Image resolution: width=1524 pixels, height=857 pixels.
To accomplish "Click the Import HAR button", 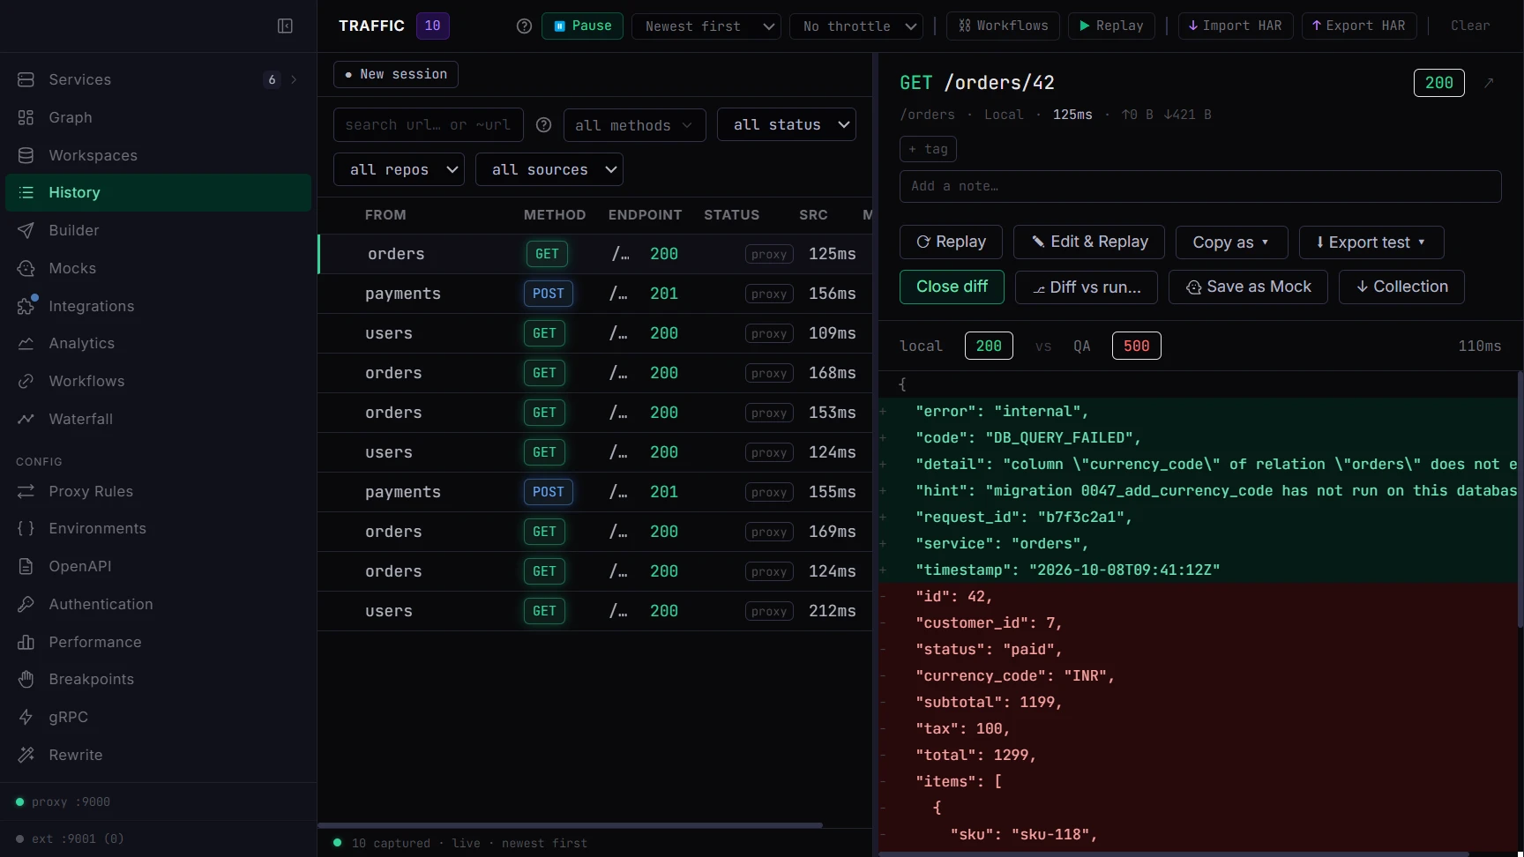I will pyautogui.click(x=1236, y=26).
